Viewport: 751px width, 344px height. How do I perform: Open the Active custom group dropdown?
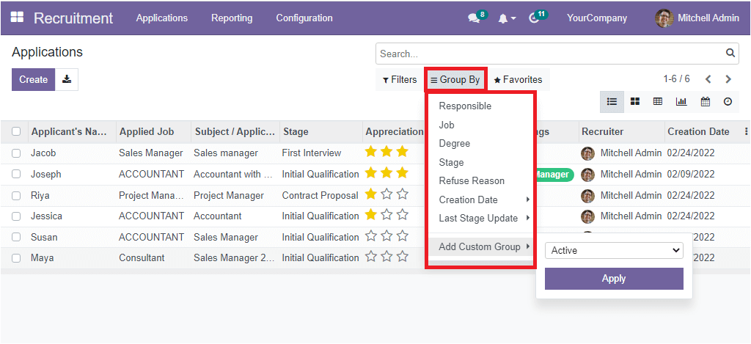coord(614,250)
